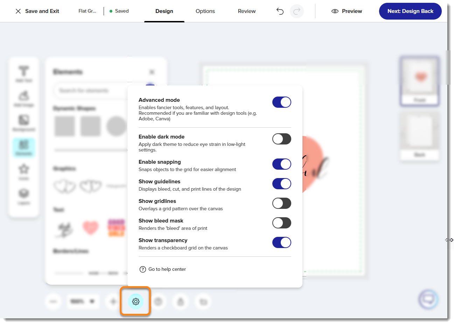Enable dark mode toggle

tap(281, 139)
